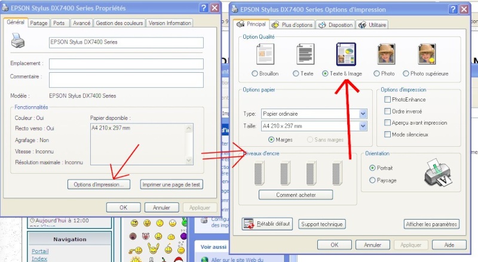The height and width of the screenshot is (262, 478).
Task: Choose Texte & Image radio button
Action: pyautogui.click(x=325, y=73)
